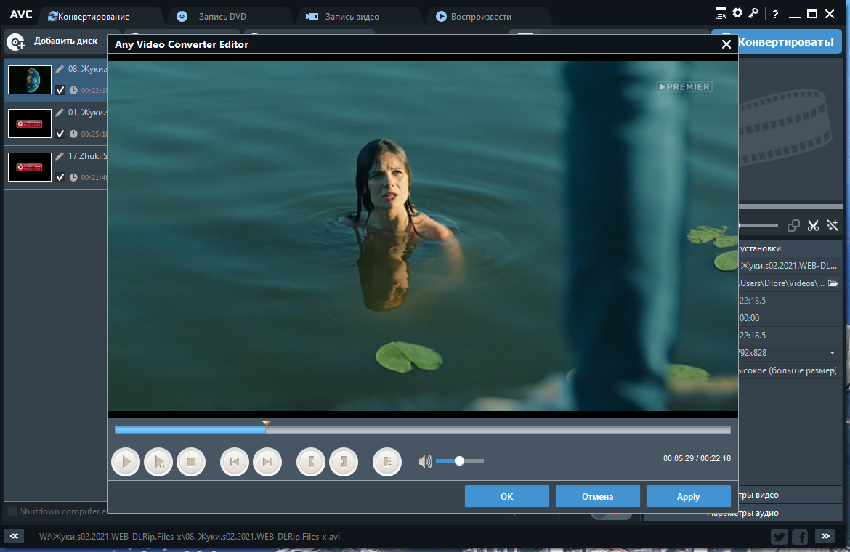Add new segment icon in editor
The height and width of the screenshot is (552, 850).
(387, 462)
